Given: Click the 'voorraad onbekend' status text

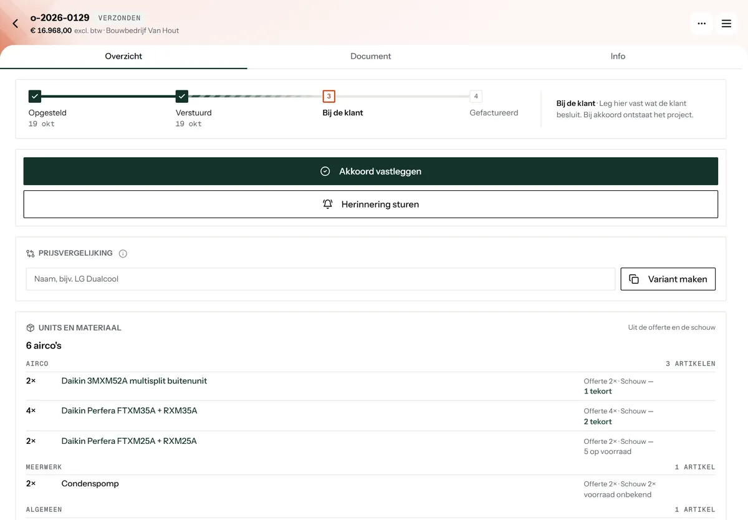Looking at the screenshot, I should click(618, 495).
